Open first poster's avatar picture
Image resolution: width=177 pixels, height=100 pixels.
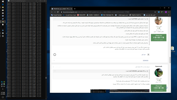(158, 21)
